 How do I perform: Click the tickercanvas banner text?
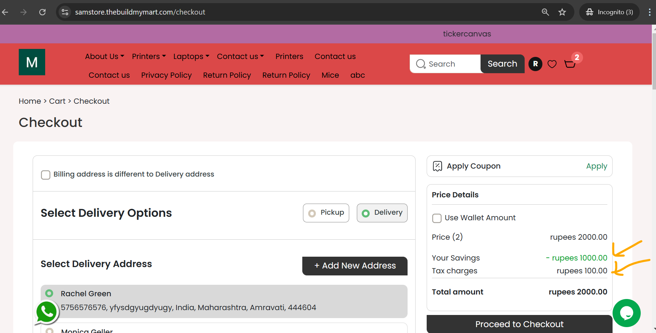pos(467,34)
